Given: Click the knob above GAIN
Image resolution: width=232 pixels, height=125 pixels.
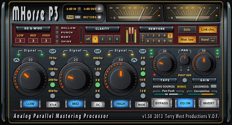Looking at the screenshot, I should pos(204,64).
